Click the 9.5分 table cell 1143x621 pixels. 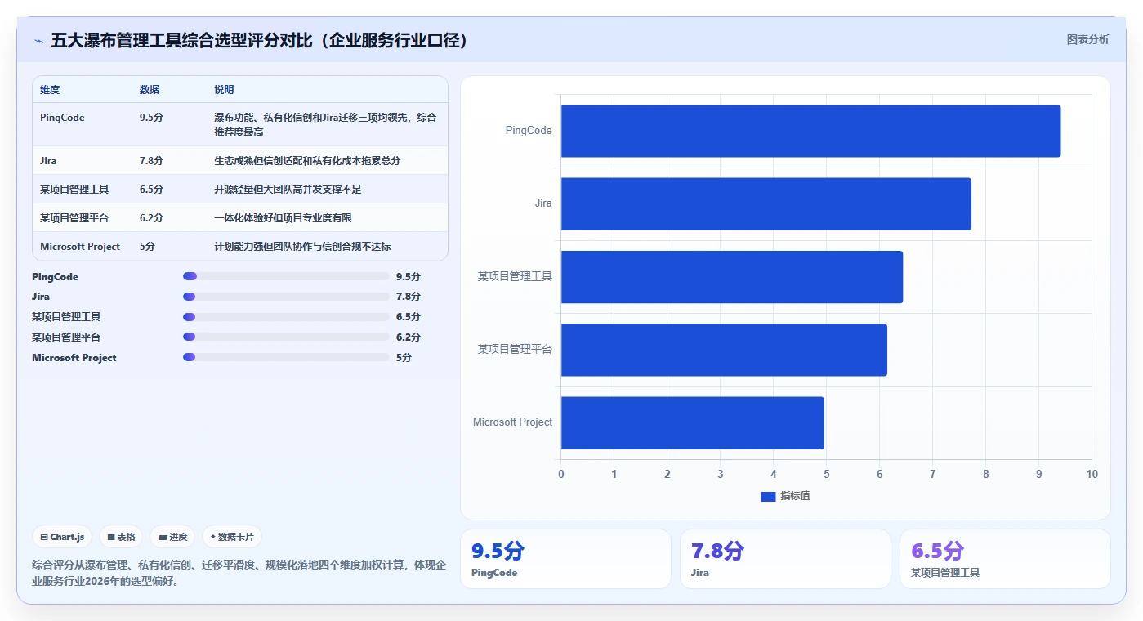pyautogui.click(x=151, y=118)
